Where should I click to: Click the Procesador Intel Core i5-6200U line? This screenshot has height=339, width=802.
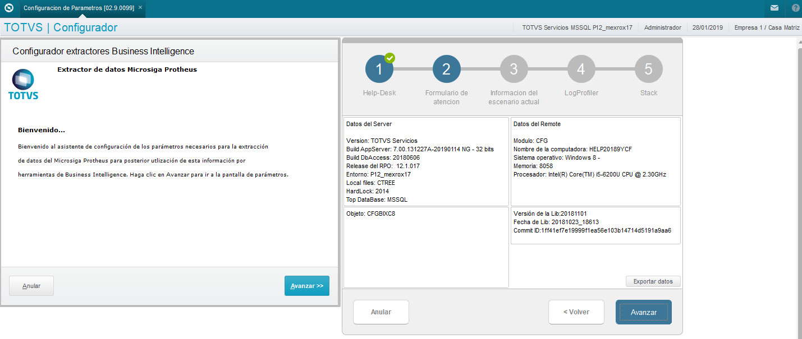pyautogui.click(x=590, y=174)
